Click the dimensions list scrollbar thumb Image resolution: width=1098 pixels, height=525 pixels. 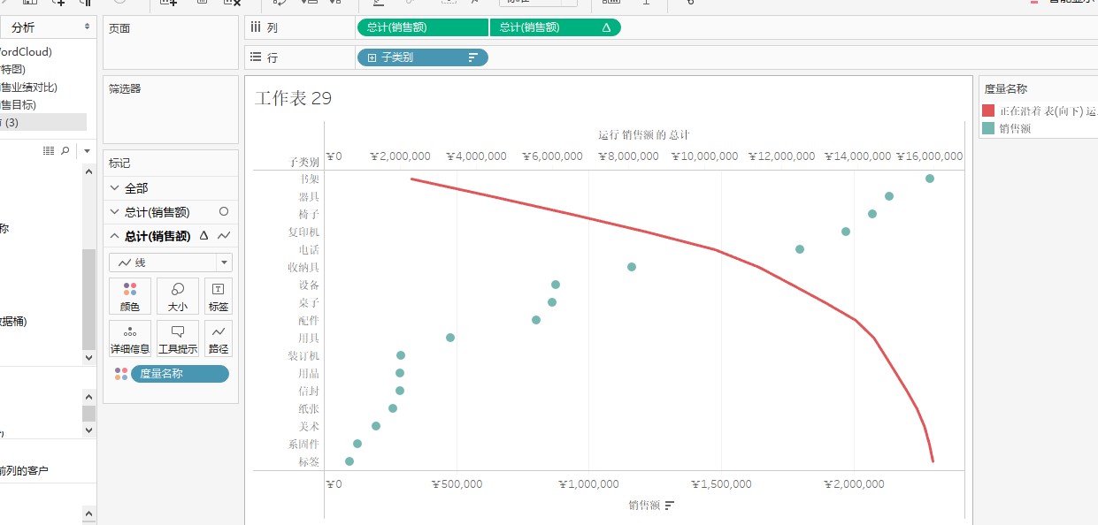tap(88, 299)
